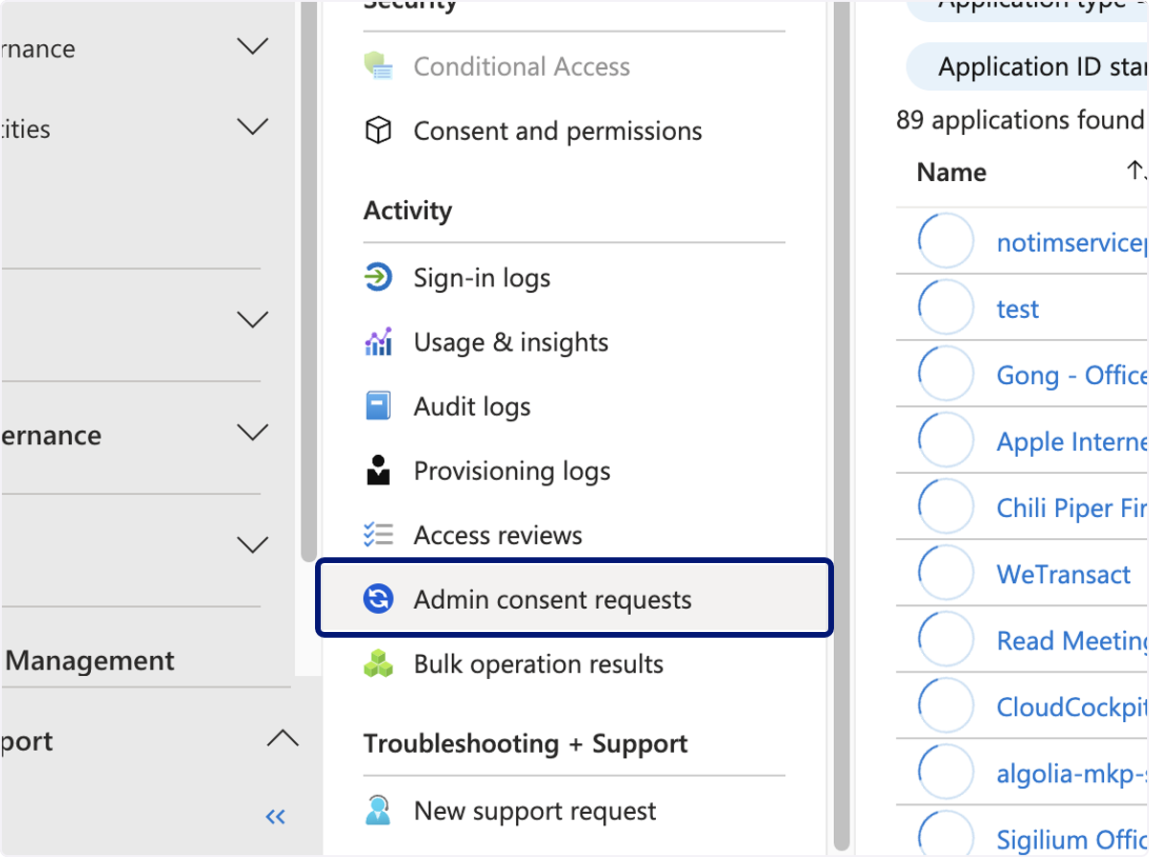Open Conditional Access menu item
Image resolution: width=1149 pixels, height=857 pixels.
[x=522, y=67]
